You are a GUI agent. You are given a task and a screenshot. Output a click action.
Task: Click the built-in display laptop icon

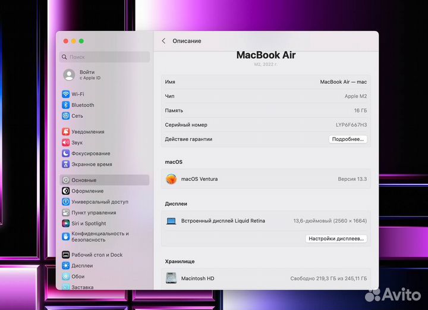tap(171, 221)
